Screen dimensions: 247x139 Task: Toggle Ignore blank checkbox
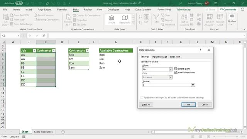click(175, 69)
